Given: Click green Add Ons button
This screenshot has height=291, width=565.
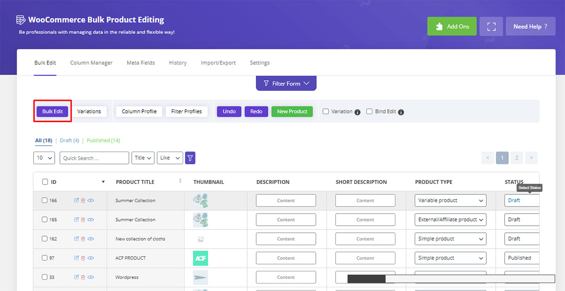Looking at the screenshot, I should click(x=452, y=26).
